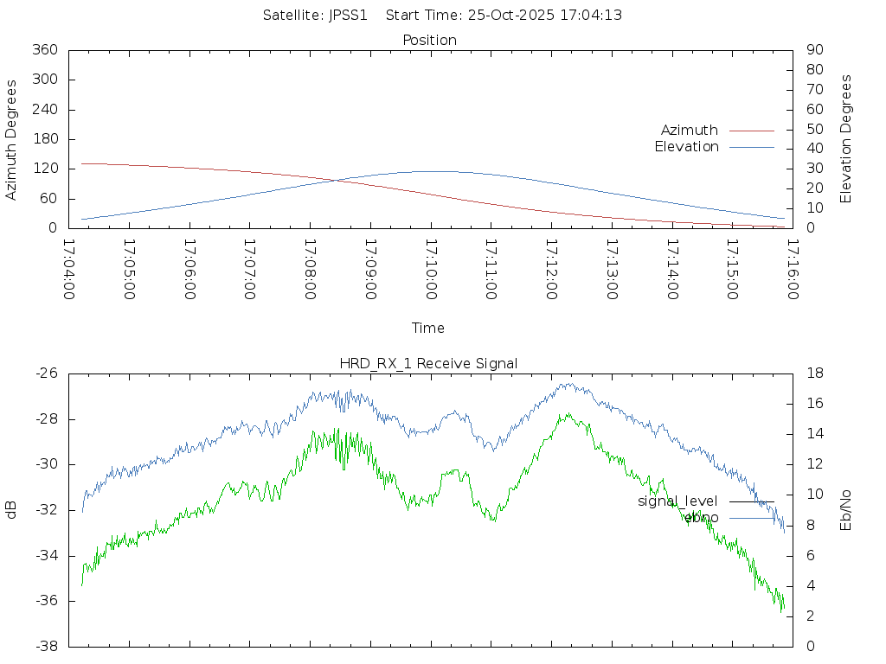The height and width of the screenshot is (664, 886).
Task: Click the 17:16:00 time tick label
Action: [792, 269]
